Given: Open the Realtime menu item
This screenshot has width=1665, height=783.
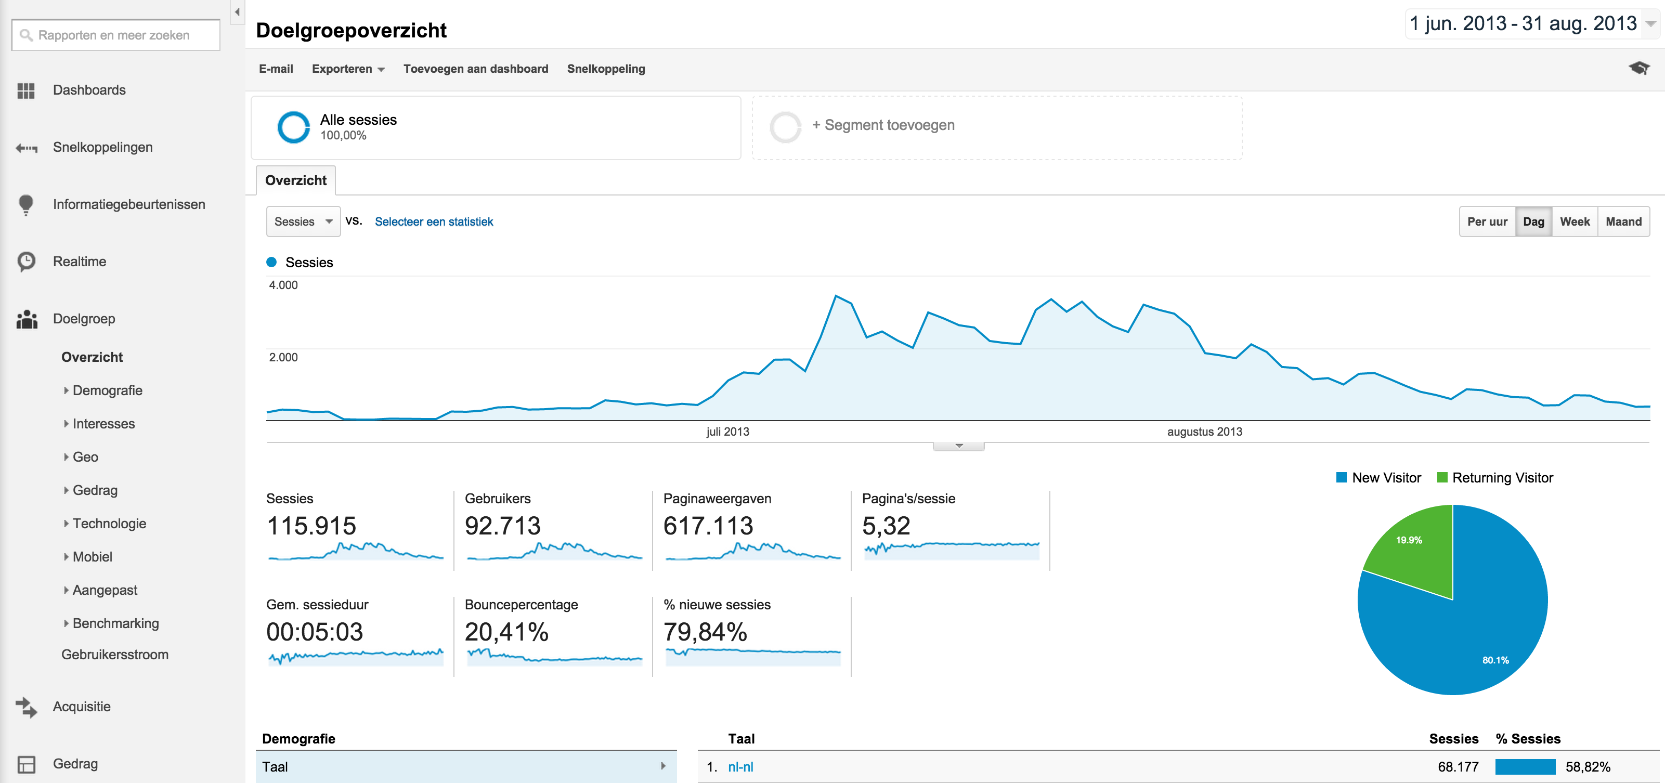Looking at the screenshot, I should (80, 262).
